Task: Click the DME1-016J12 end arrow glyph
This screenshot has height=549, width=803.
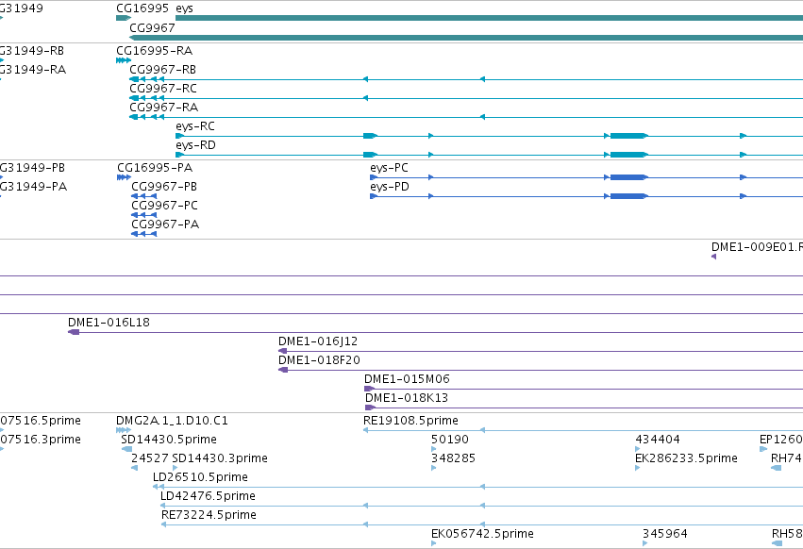Action: pos(283,351)
